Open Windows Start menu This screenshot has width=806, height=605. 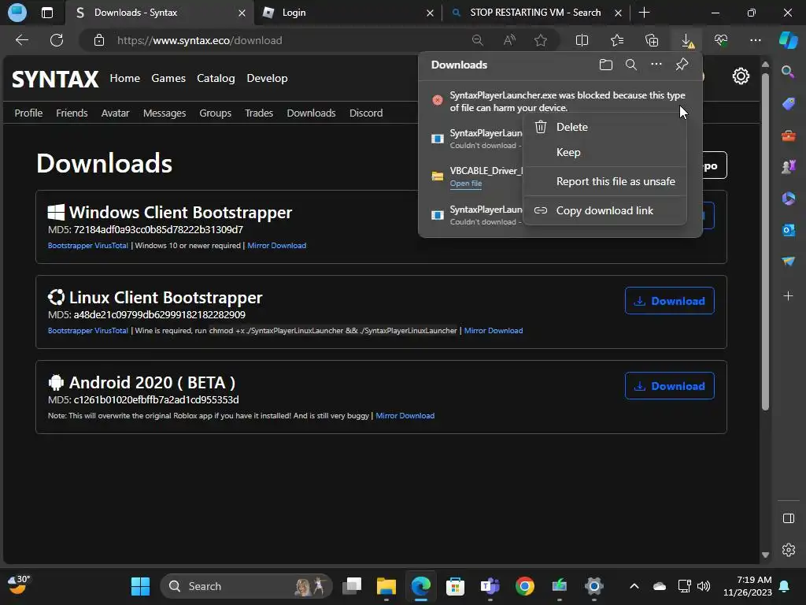pyautogui.click(x=140, y=586)
